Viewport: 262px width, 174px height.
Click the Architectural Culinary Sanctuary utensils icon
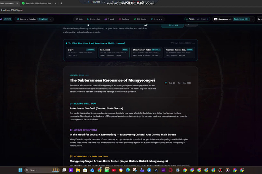pos(71,157)
